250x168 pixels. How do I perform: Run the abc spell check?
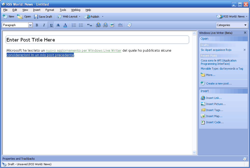coord(120,25)
